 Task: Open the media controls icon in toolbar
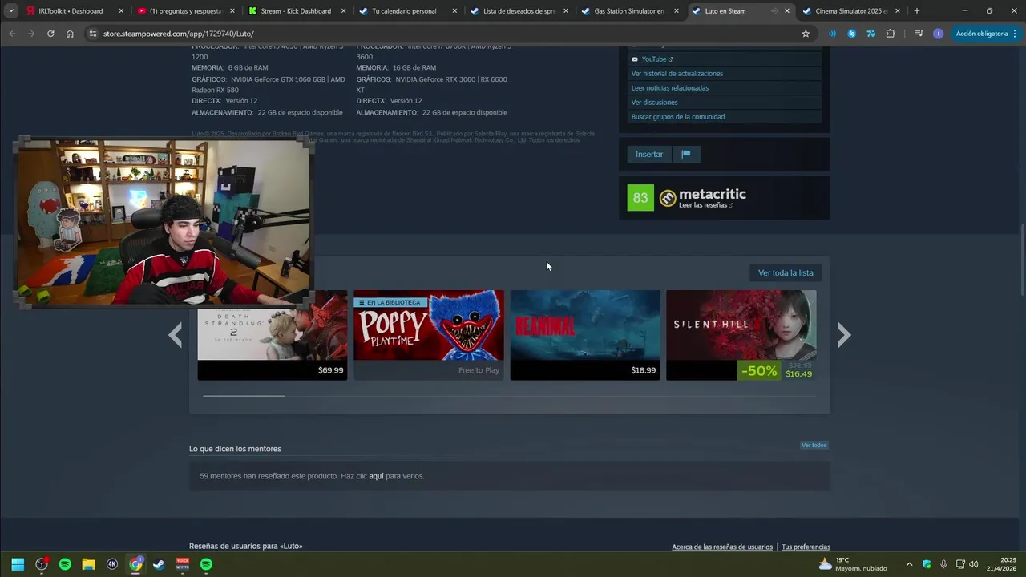click(x=919, y=34)
